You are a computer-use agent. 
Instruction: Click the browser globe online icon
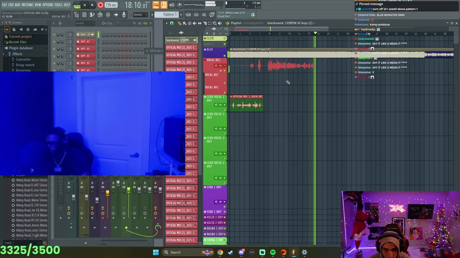click(x=28, y=29)
